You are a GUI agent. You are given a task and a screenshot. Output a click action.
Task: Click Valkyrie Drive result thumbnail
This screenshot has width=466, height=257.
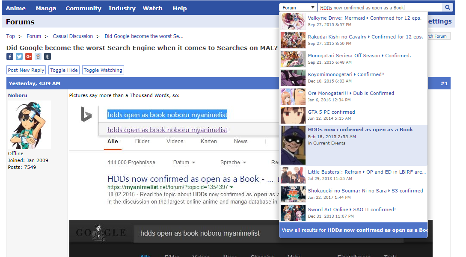(293, 21)
